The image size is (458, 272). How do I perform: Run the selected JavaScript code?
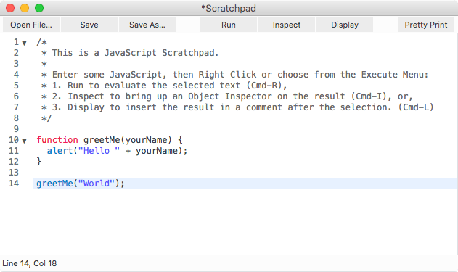229,25
